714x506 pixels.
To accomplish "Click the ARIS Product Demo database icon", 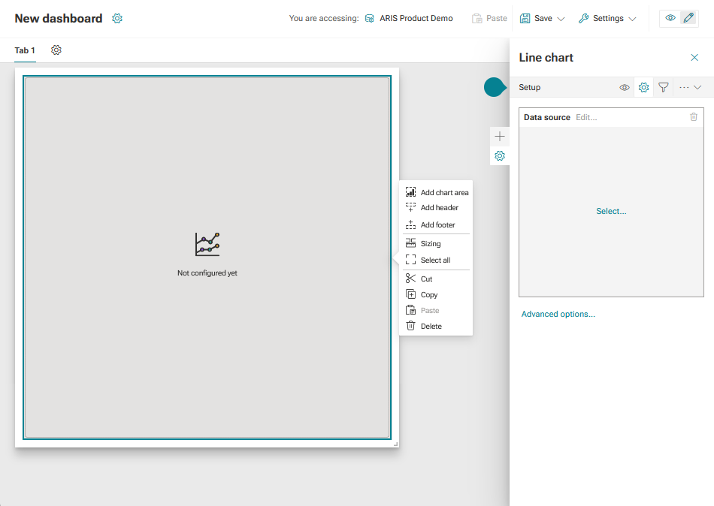I will pyautogui.click(x=370, y=19).
